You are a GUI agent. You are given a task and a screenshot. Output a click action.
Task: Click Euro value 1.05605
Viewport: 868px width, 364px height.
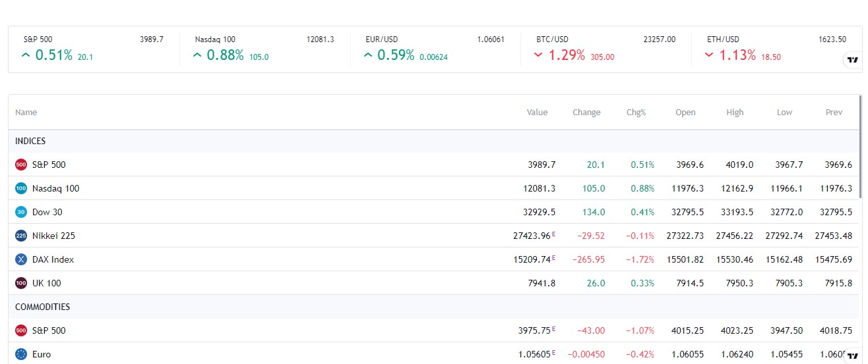click(534, 354)
